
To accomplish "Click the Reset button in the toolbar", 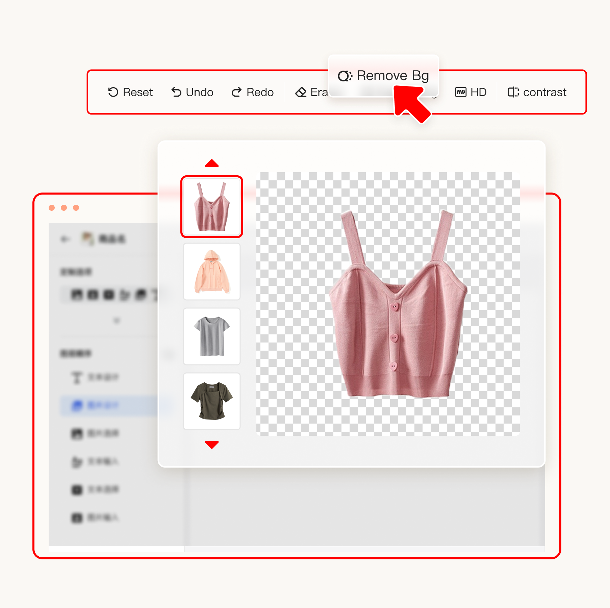I will point(130,92).
